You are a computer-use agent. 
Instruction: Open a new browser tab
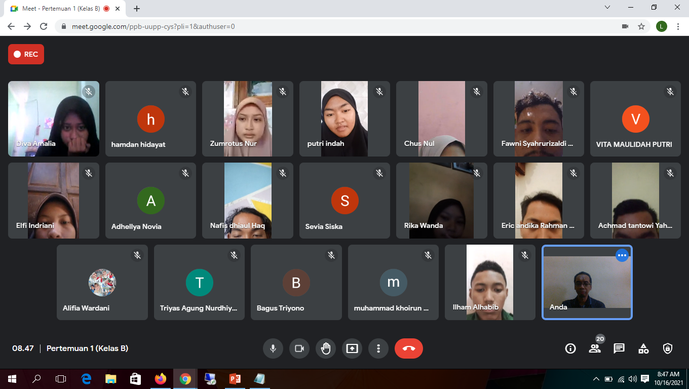click(137, 9)
